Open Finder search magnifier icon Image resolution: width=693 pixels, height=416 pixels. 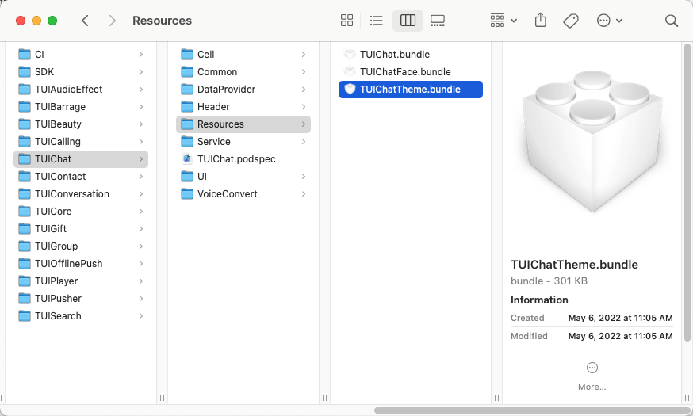(x=672, y=21)
